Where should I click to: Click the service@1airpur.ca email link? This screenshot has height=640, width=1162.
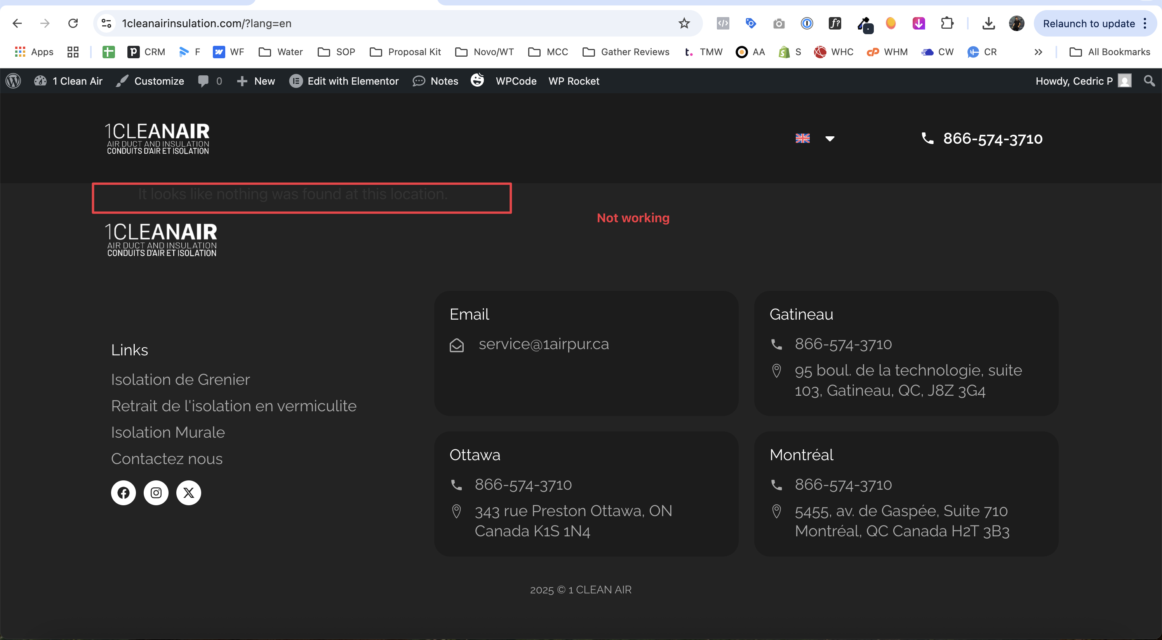click(x=543, y=344)
